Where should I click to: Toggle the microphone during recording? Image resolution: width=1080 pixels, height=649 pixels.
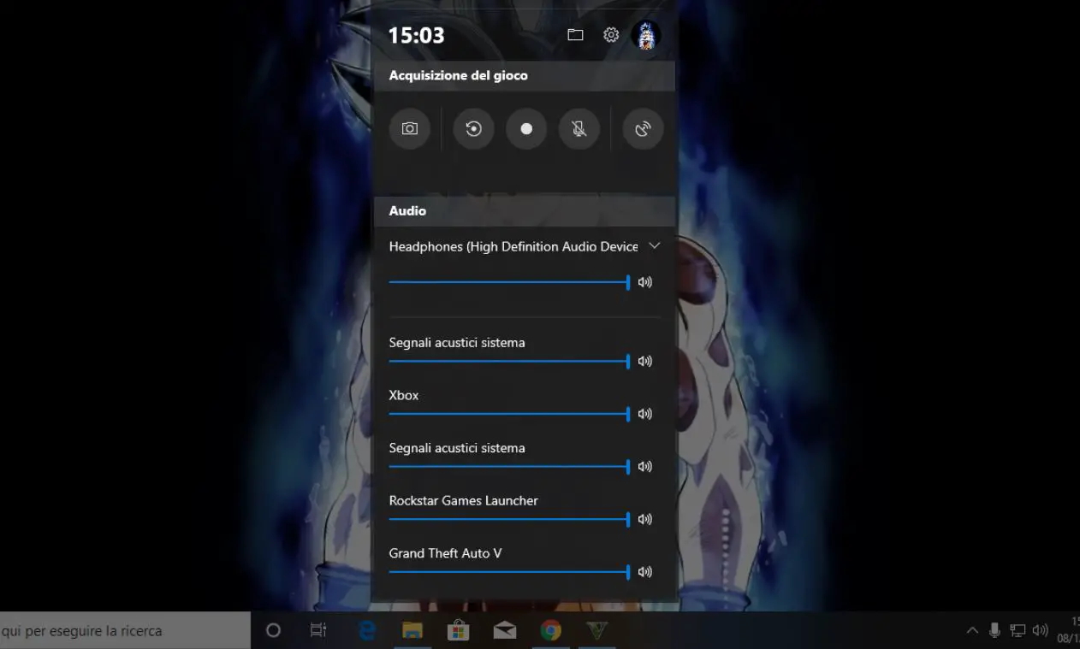[x=579, y=129]
